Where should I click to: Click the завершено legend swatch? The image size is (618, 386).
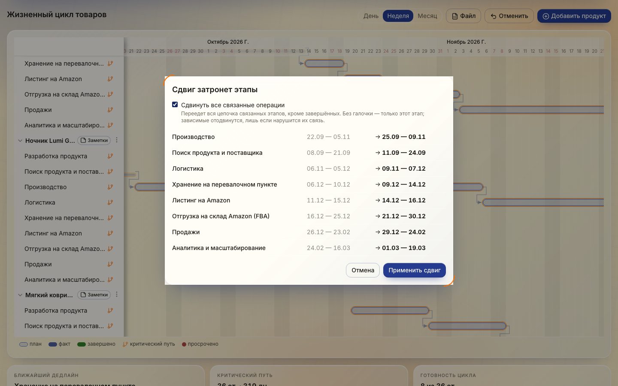(x=82, y=344)
